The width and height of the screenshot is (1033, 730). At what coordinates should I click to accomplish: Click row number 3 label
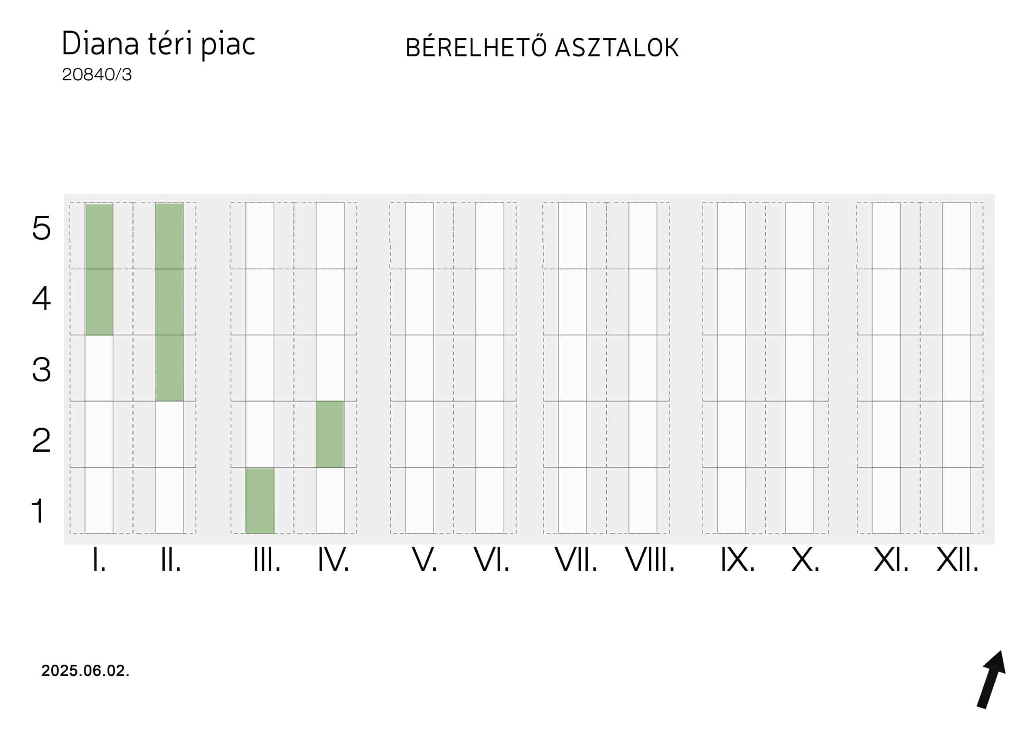tap(42, 370)
